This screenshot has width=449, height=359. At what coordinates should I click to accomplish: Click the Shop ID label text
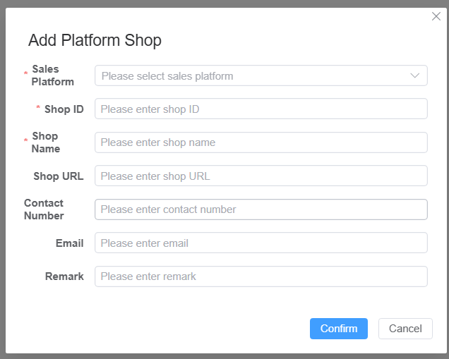point(64,109)
